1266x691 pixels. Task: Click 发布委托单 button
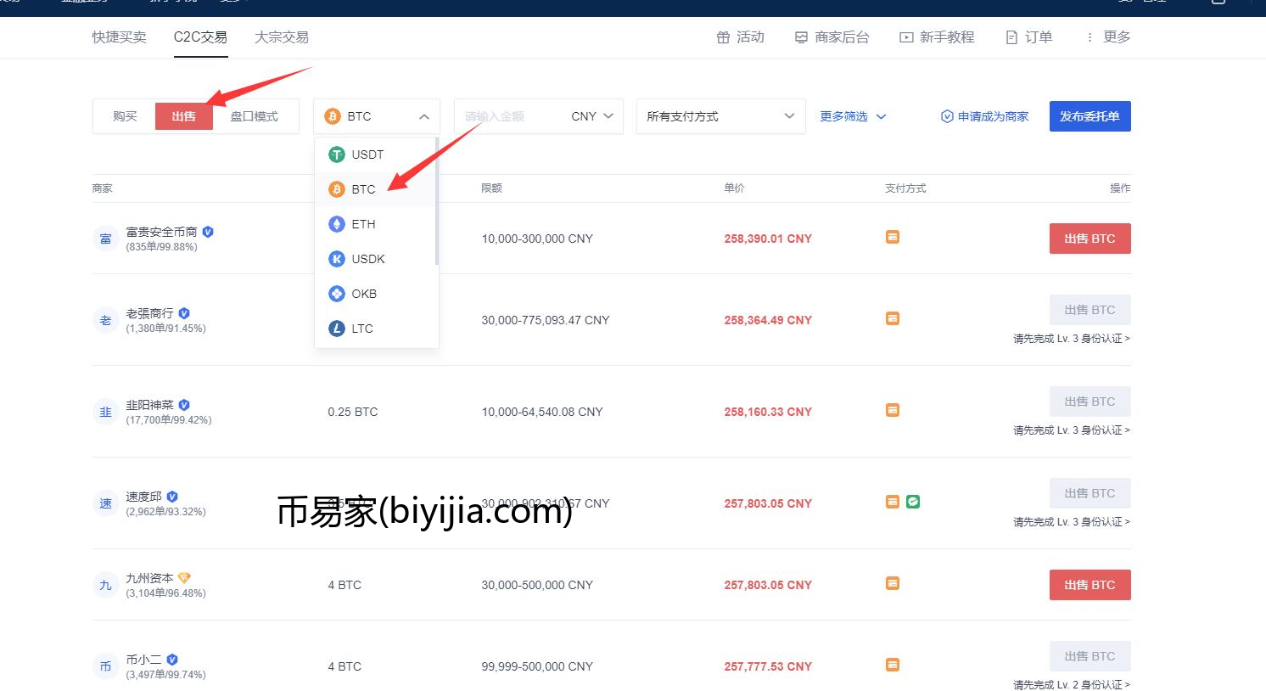pos(1090,116)
